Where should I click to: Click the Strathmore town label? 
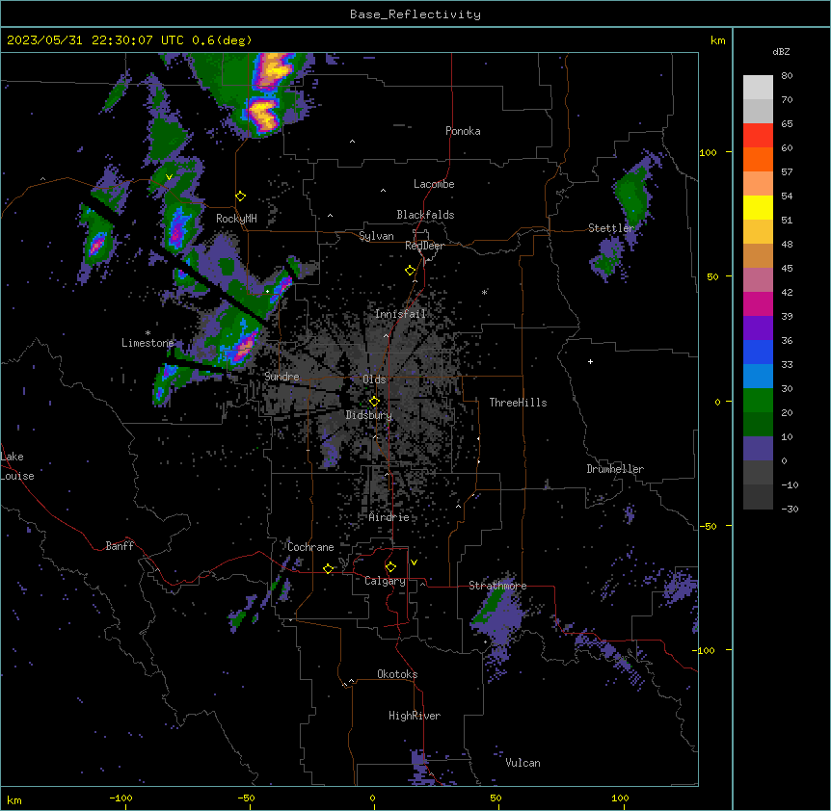point(497,586)
